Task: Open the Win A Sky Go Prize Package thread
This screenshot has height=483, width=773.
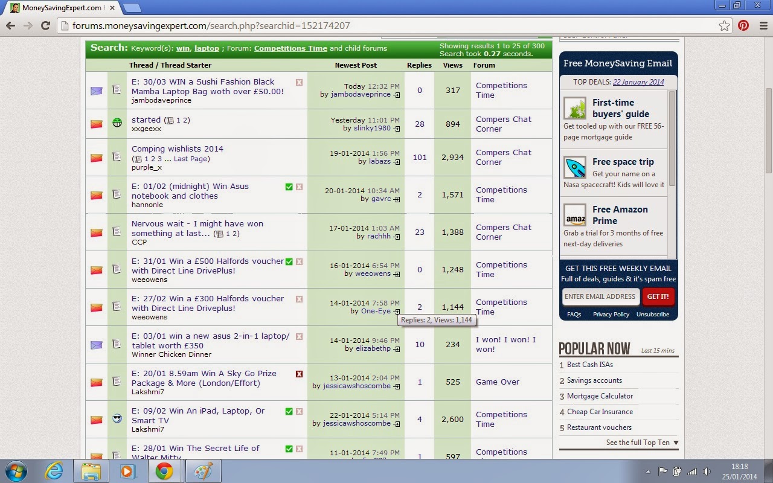Action: coord(204,379)
